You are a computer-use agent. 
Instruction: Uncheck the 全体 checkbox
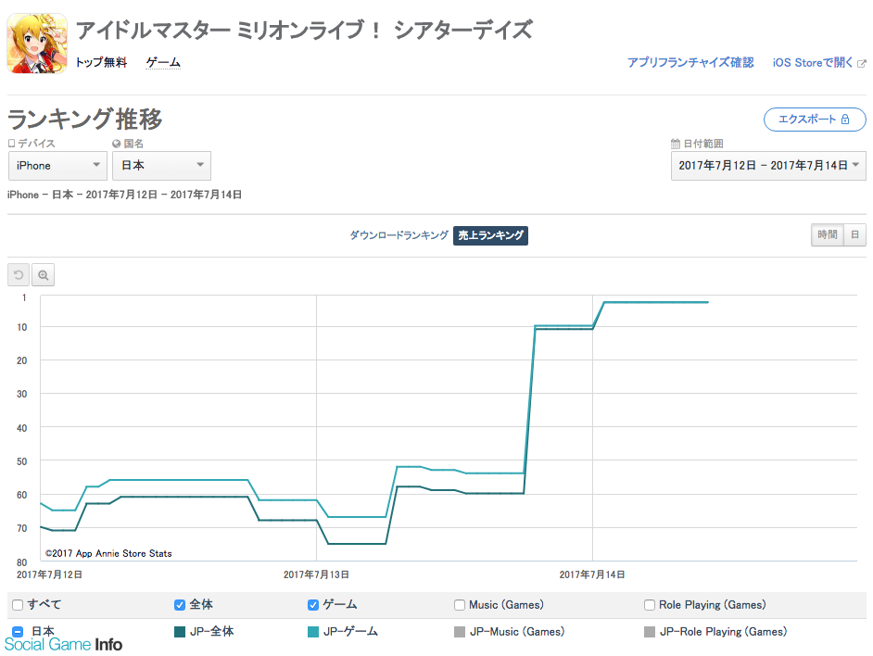tap(179, 605)
